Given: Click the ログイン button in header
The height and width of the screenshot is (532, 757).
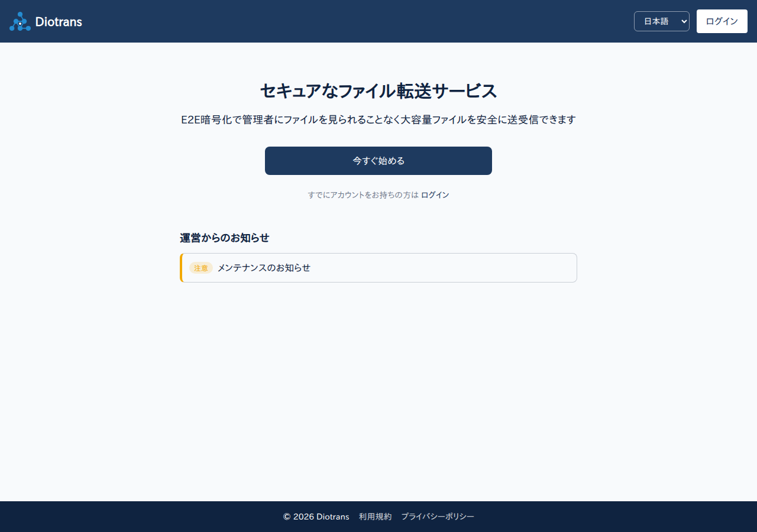Looking at the screenshot, I should 722,21.
